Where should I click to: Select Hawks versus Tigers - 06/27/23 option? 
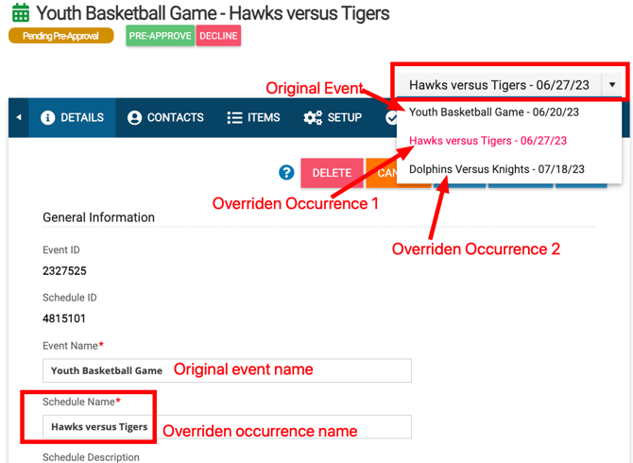[488, 141]
